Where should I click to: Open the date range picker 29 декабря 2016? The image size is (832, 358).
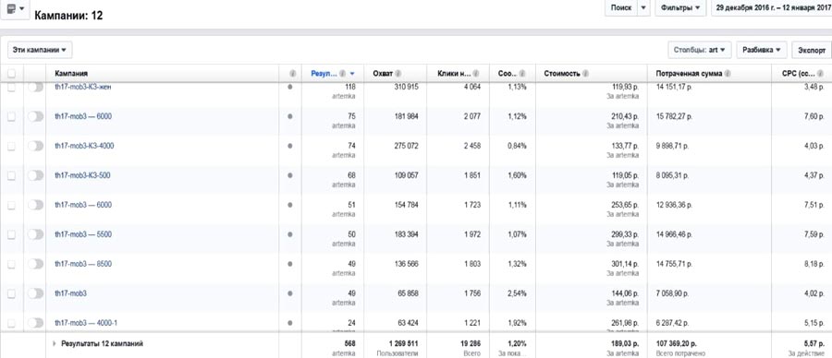pos(772,8)
